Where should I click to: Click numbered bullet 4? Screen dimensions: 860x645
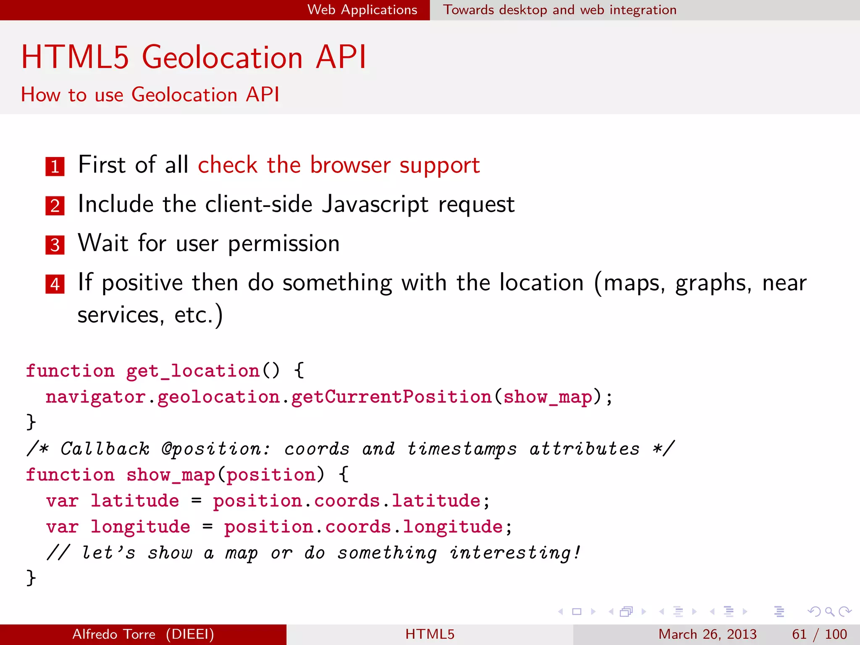(55, 284)
